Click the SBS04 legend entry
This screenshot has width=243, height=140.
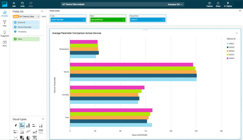(231, 55)
